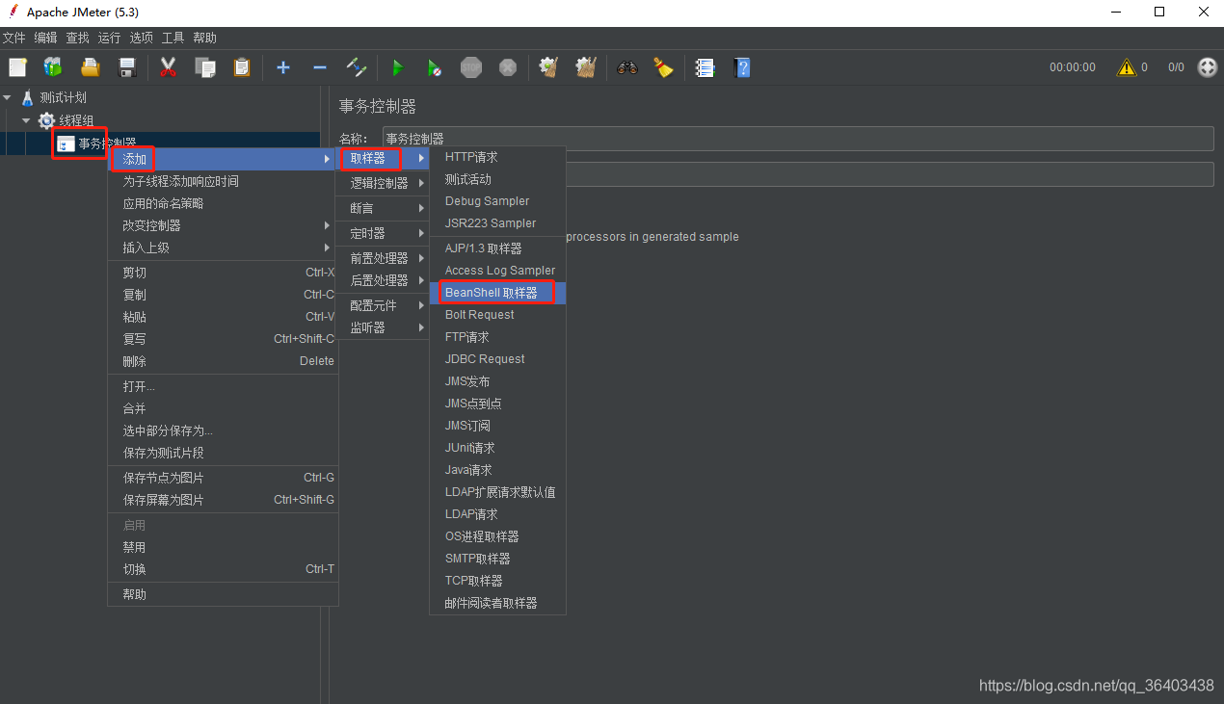Click the Clear results broom icon

[549, 67]
